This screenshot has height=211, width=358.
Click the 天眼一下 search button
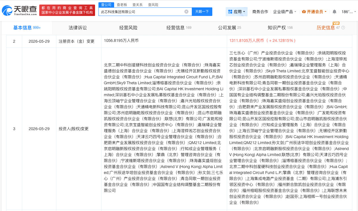[202, 12]
